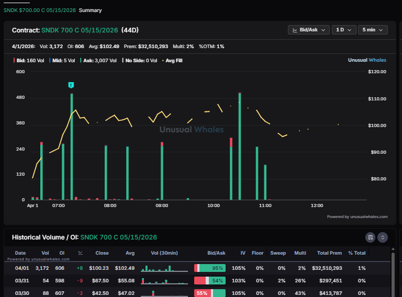Sort table by IV column
Viewport: 402px width, 297px height.
[243, 253]
